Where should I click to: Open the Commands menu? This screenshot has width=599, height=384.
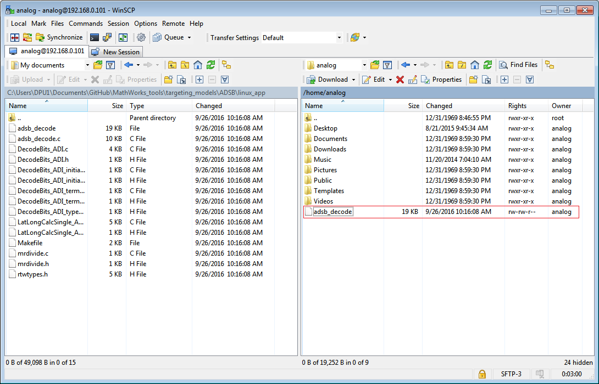tap(86, 24)
